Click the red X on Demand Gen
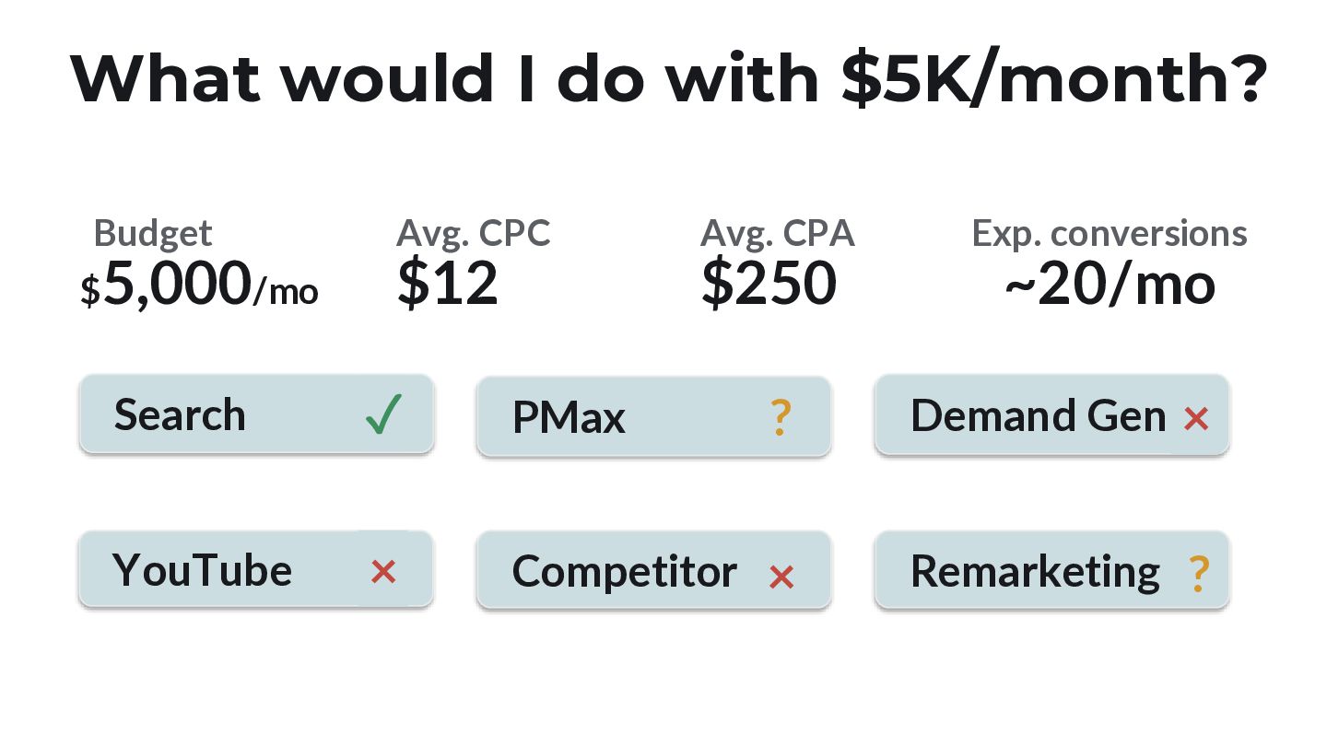1327x746 pixels. [1196, 419]
